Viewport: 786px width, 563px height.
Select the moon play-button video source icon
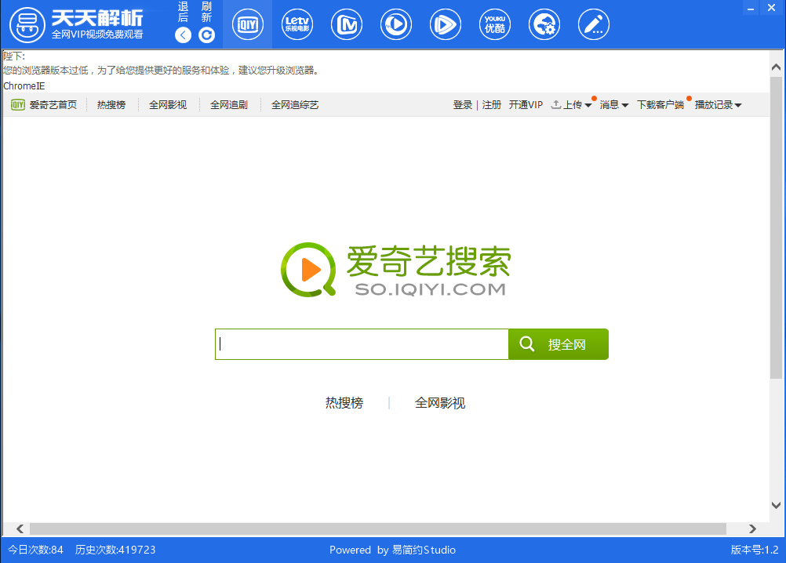(396, 24)
